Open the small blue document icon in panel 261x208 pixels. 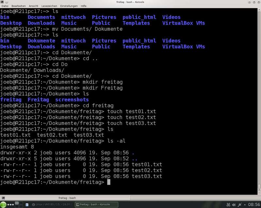pos(27,205)
